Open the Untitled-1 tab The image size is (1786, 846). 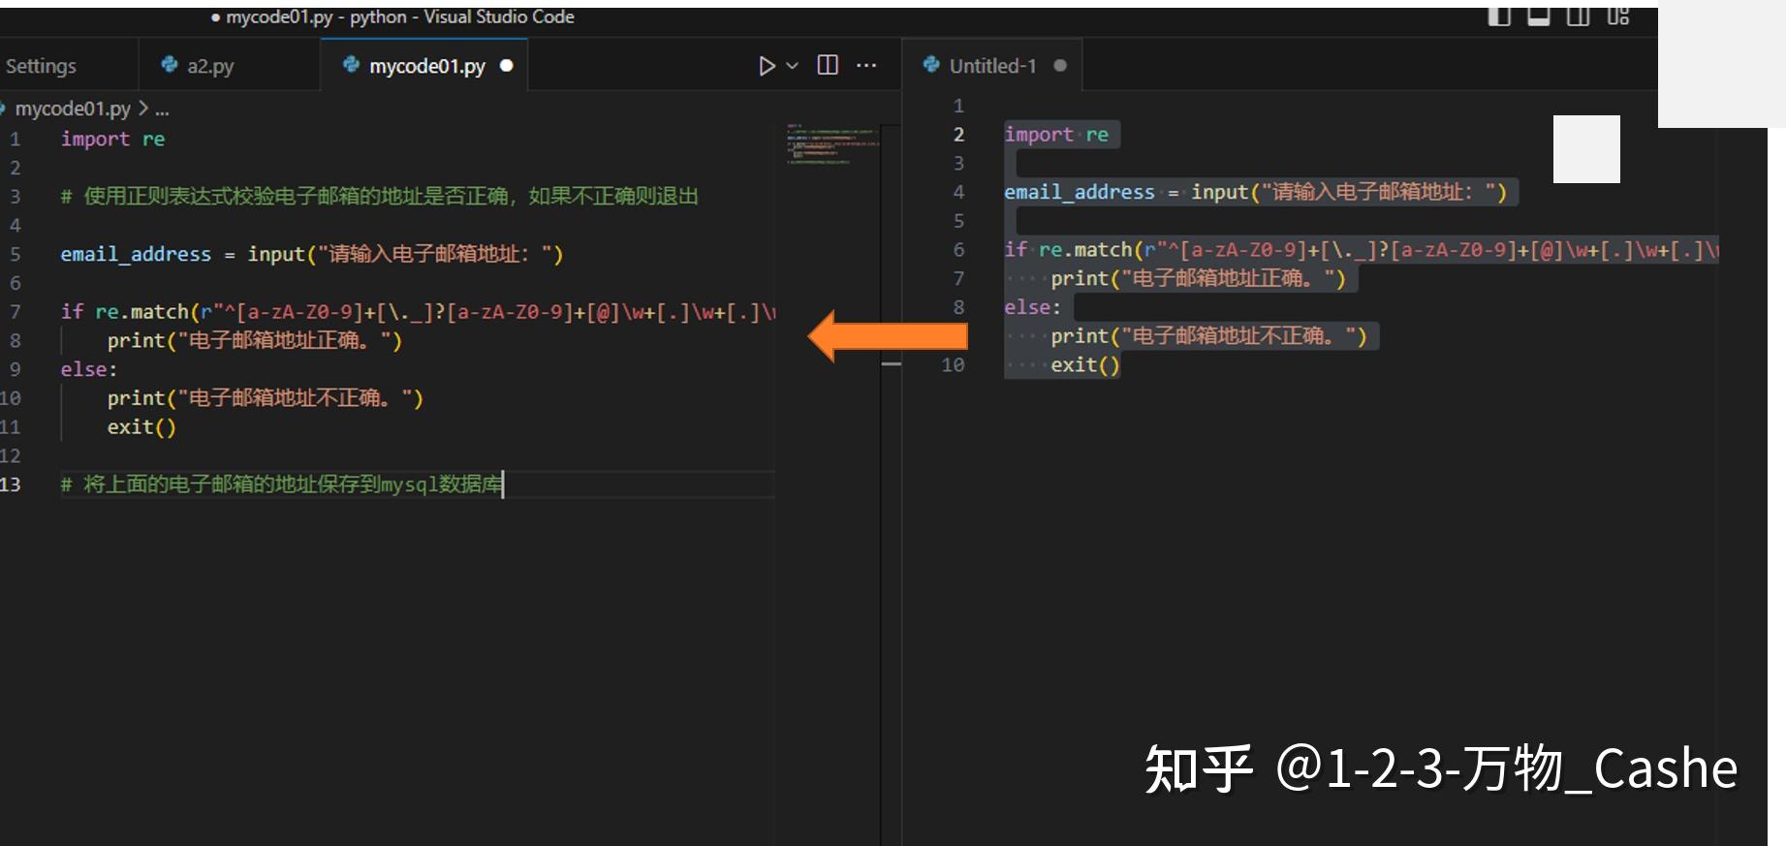click(992, 66)
